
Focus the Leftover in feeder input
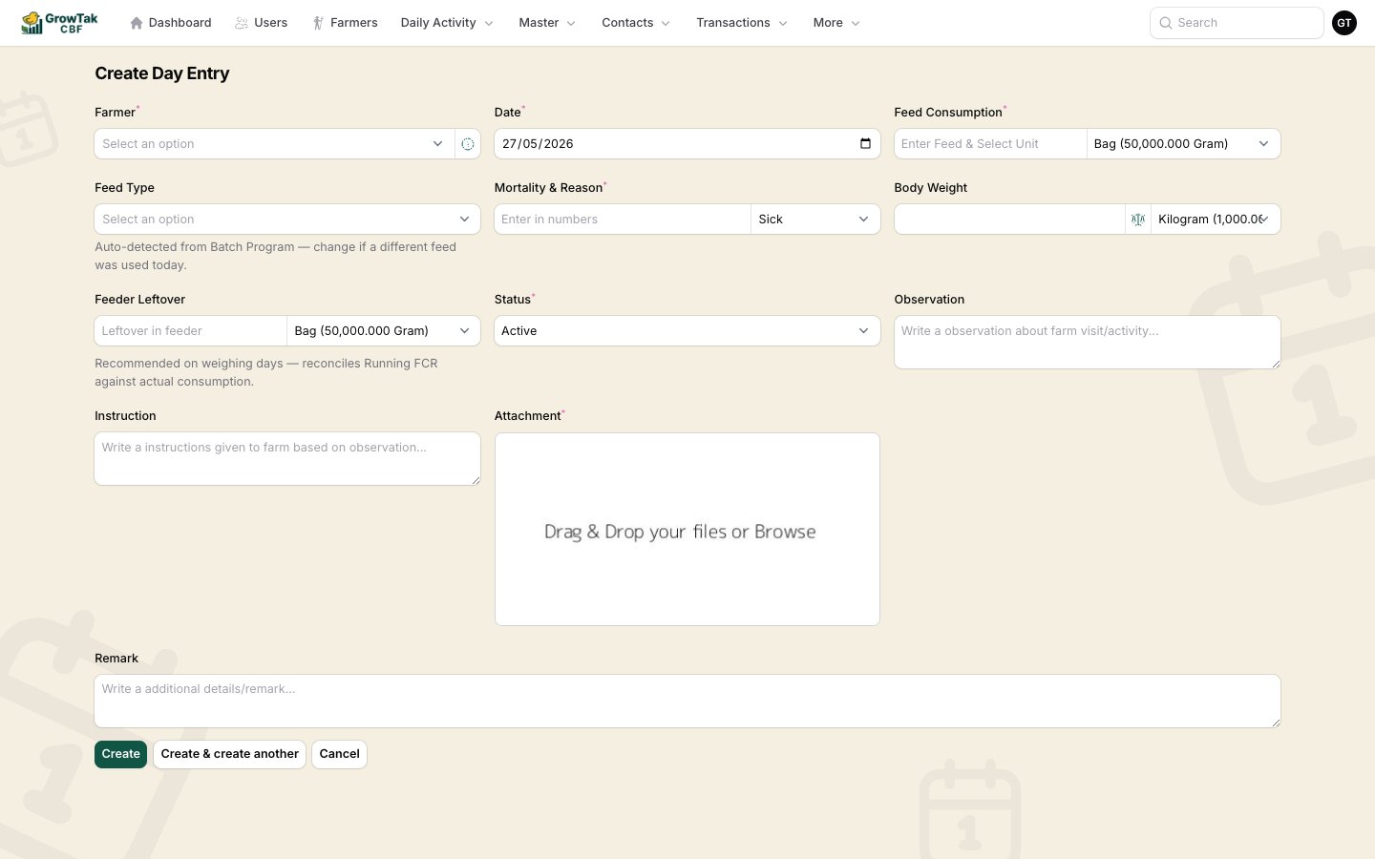[190, 331]
